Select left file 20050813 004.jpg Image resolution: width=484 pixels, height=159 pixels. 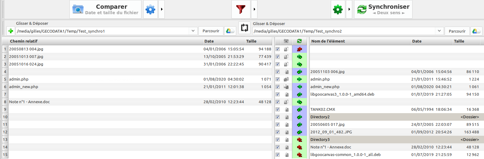[x=26, y=49]
